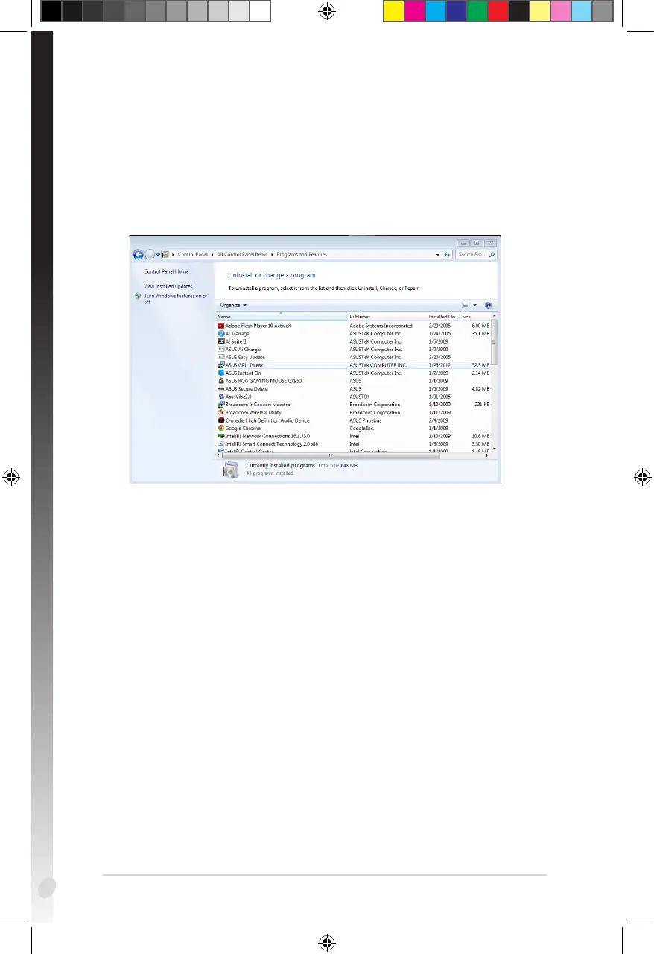
Task: Open Turn Windows features on or off
Action: (176, 299)
